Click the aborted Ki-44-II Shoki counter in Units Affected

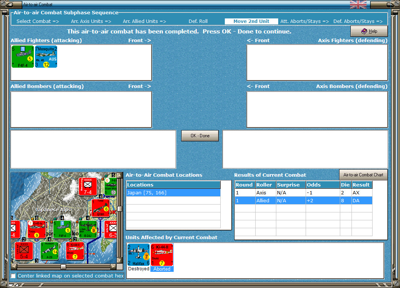pyautogui.click(x=162, y=255)
